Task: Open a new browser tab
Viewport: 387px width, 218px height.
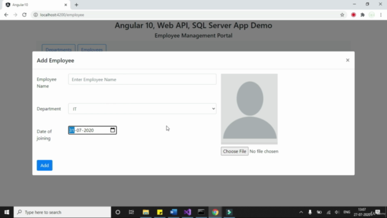Action: pyautogui.click(x=76, y=5)
